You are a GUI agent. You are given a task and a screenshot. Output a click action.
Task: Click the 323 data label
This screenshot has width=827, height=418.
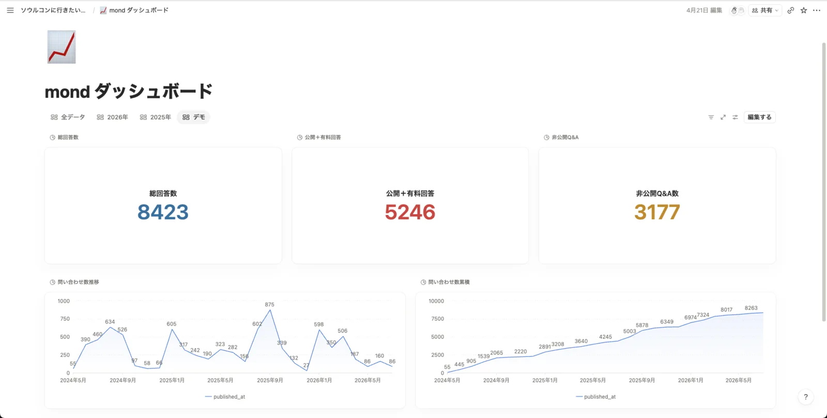pyautogui.click(x=220, y=344)
